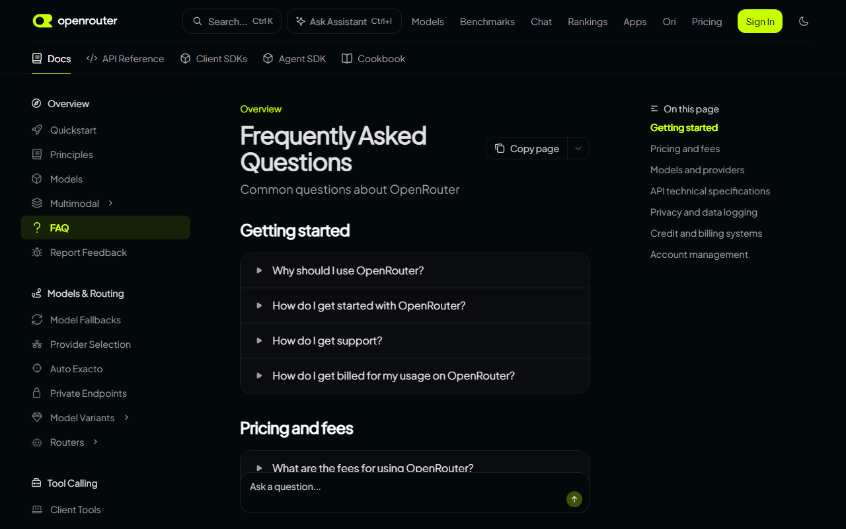The width and height of the screenshot is (846, 529).
Task: Open Rankings in top navigation
Action: tap(588, 22)
